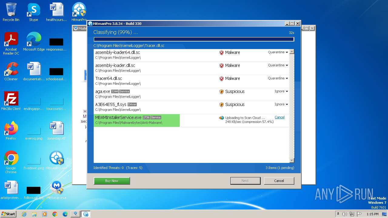Click results list scrollbar up arrow
Image resolution: width=388 pixels, height=218 pixels.
(292, 52)
